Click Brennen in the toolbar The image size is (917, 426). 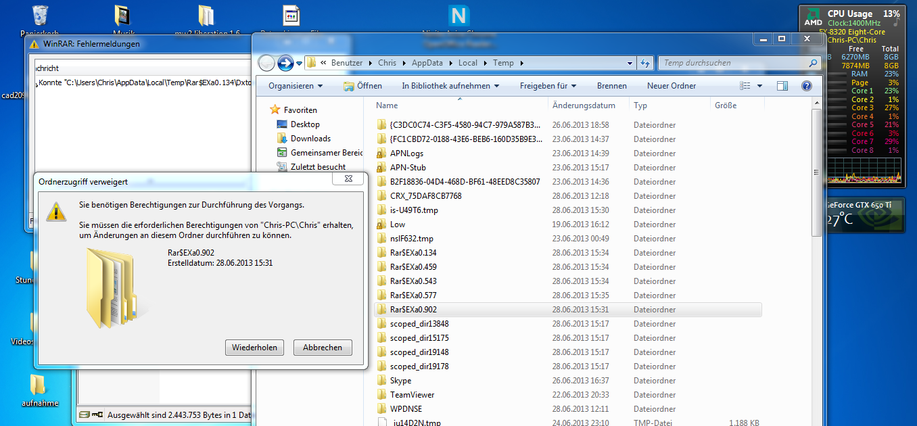(612, 86)
